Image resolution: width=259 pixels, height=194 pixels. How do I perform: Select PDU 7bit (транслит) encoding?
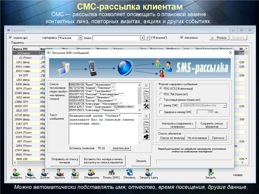click(161, 94)
